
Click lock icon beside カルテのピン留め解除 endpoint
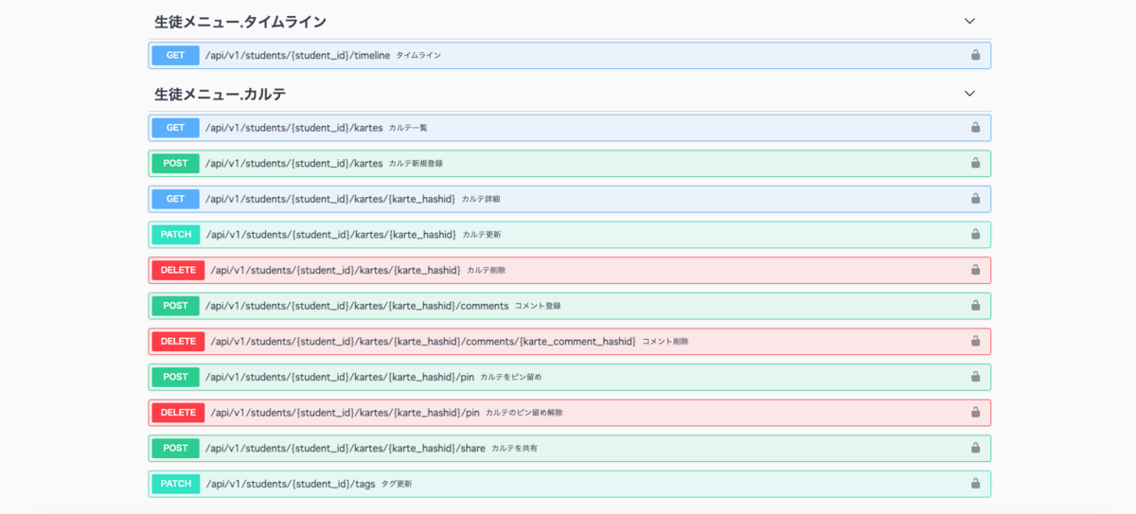tap(975, 413)
